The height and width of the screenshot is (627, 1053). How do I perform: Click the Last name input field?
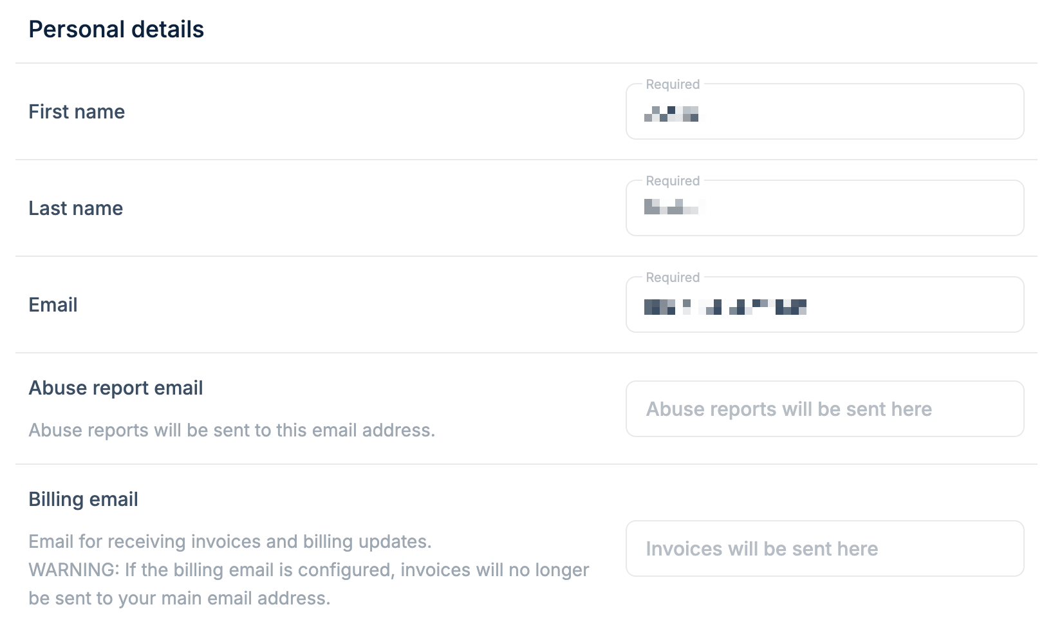[x=824, y=209]
